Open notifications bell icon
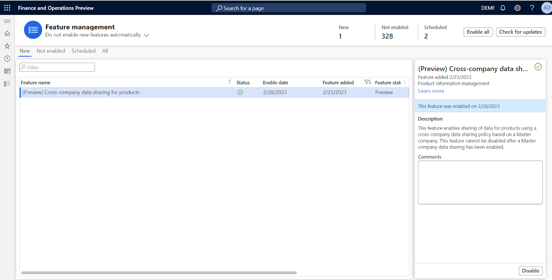552x280 pixels. tap(503, 8)
